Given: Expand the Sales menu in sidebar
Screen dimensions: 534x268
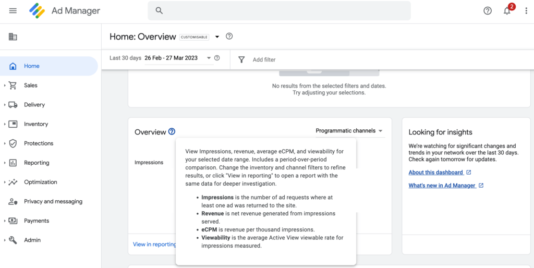Looking at the screenshot, I should [5, 86].
